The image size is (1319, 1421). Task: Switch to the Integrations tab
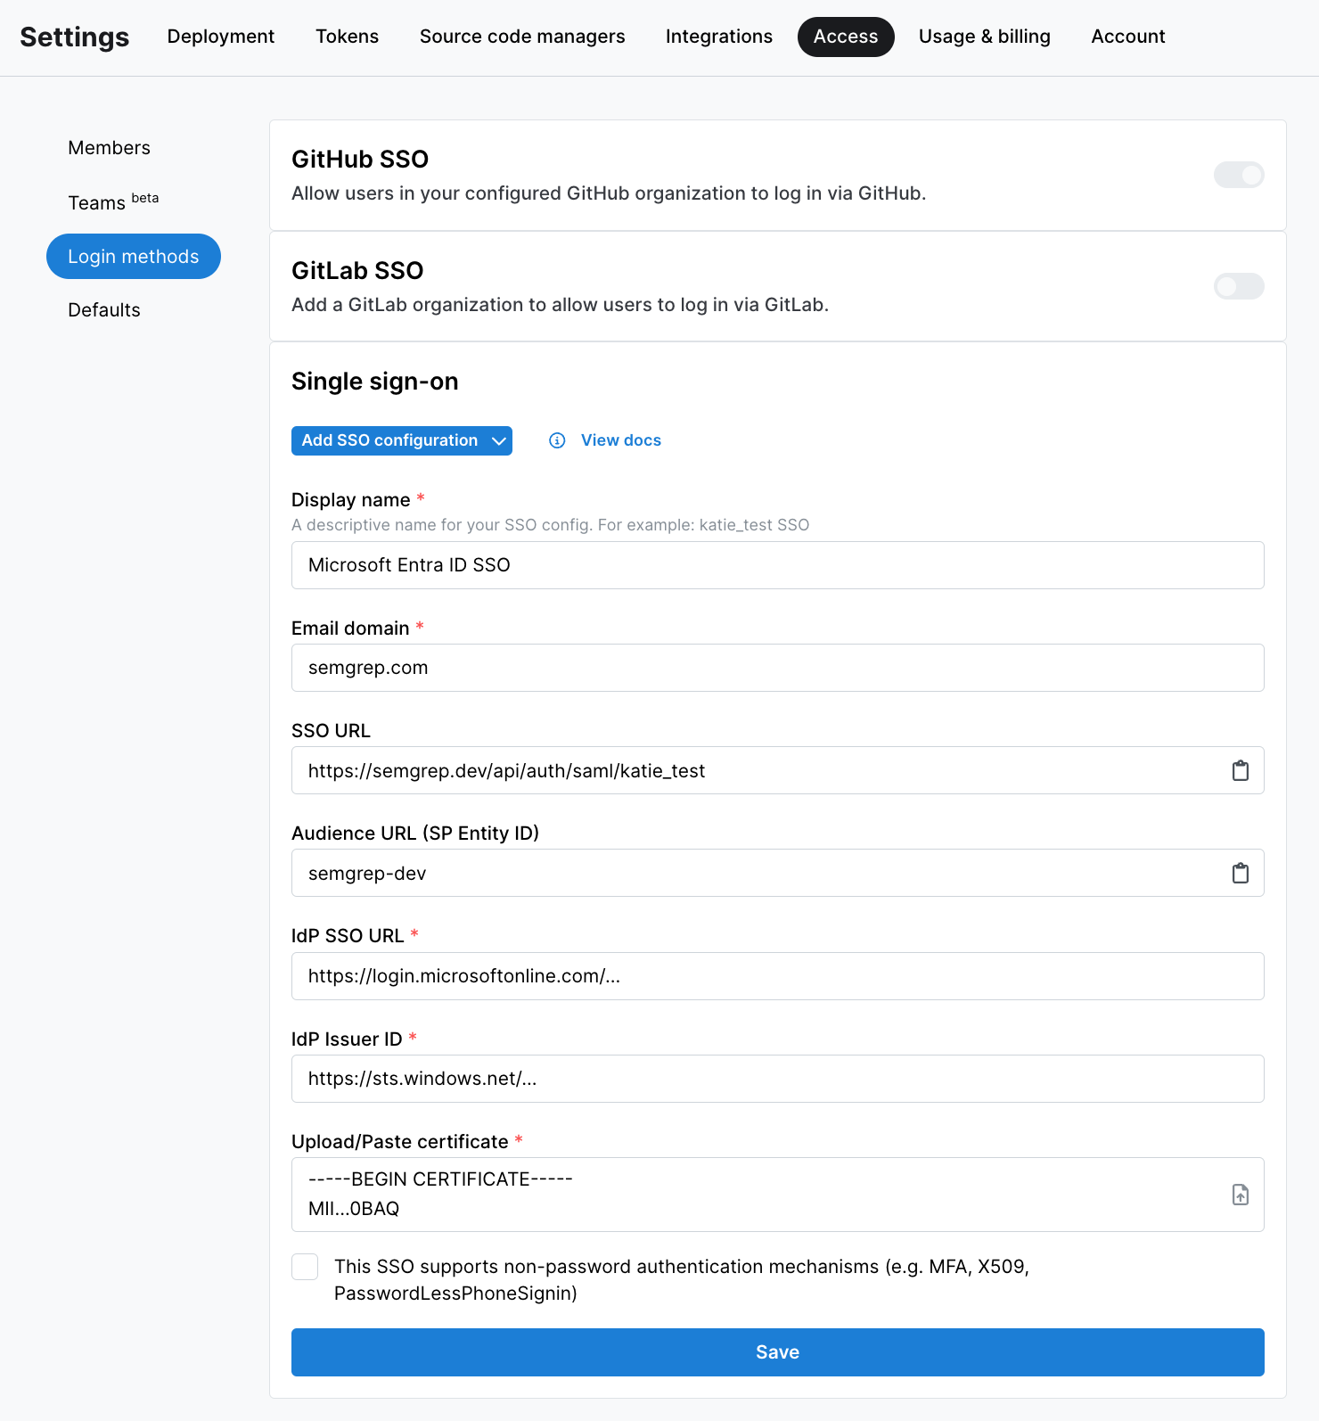[x=718, y=37]
